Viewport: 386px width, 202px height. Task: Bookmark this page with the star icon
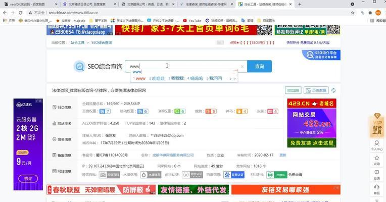(353, 13)
